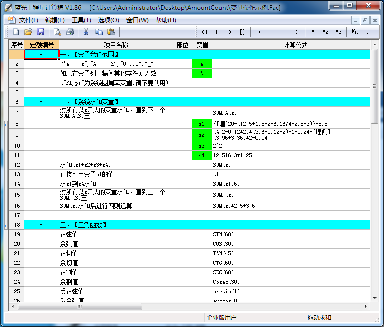Click 企业版用户 in status bar
Image resolution: width=384 pixels, height=327 pixels.
[222, 317]
